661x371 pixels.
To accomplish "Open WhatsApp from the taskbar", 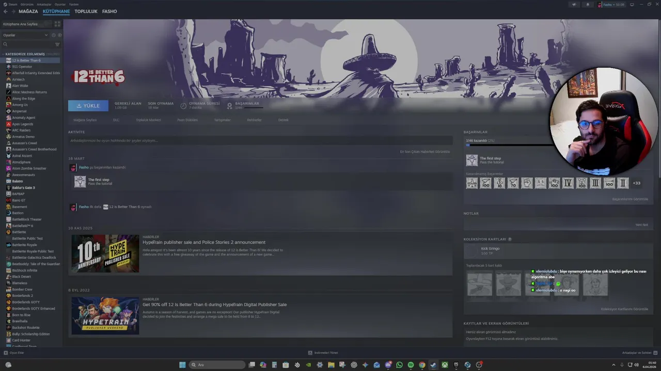I will (x=399, y=365).
